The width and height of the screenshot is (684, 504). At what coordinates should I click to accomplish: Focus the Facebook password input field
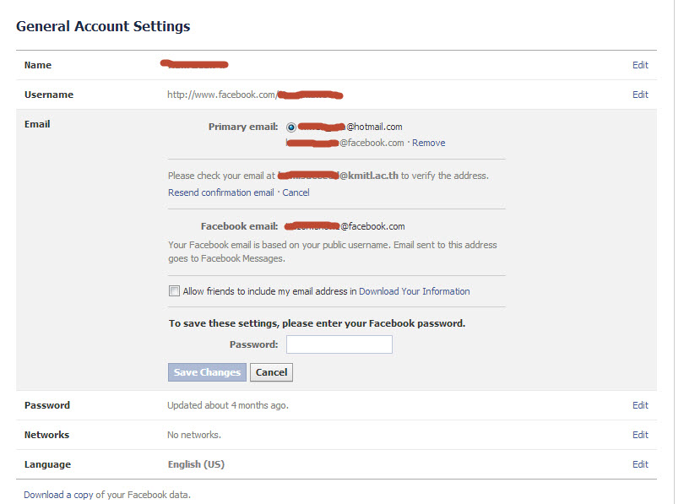339,344
